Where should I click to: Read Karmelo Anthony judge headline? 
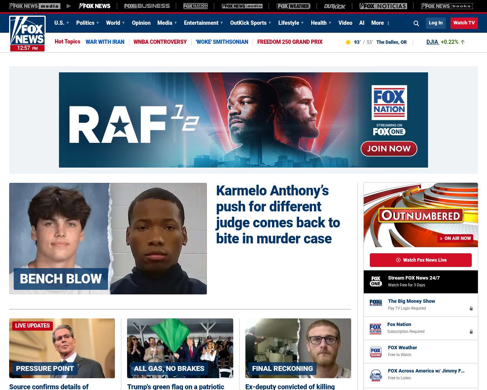278,214
